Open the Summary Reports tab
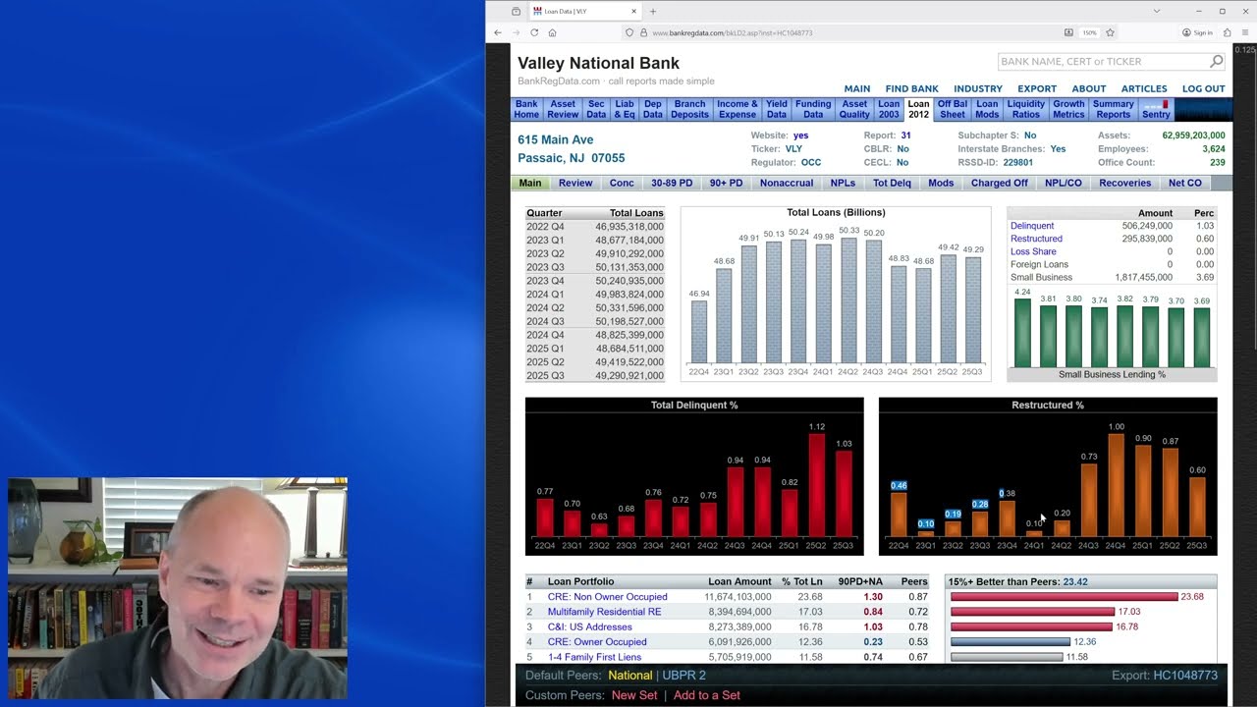The width and height of the screenshot is (1257, 707). click(1114, 109)
